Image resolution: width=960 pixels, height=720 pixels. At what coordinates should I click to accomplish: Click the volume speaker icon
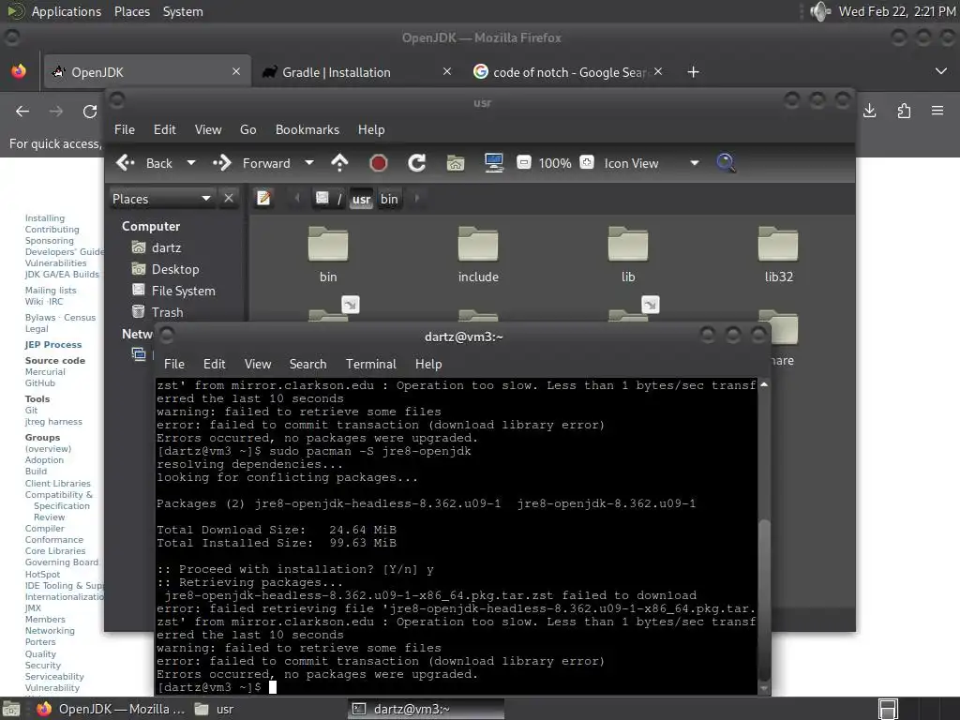tap(820, 11)
